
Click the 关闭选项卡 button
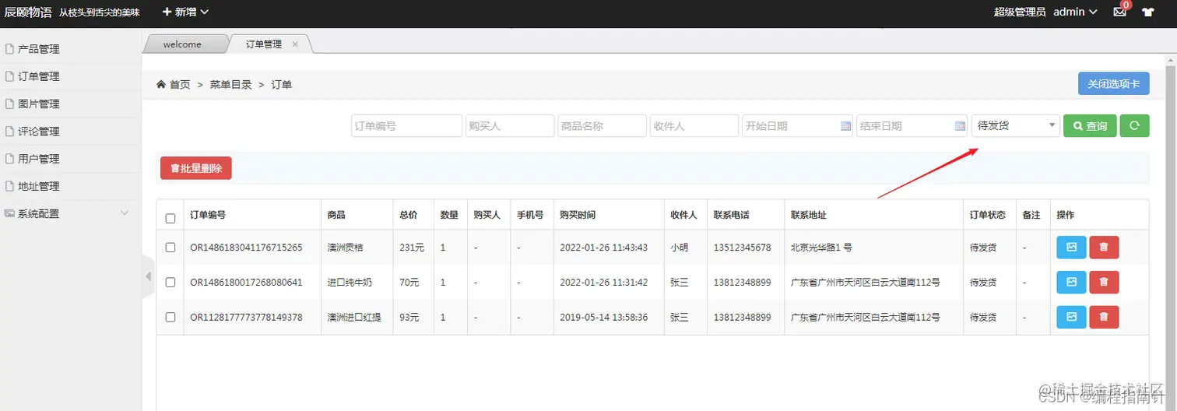click(1113, 84)
